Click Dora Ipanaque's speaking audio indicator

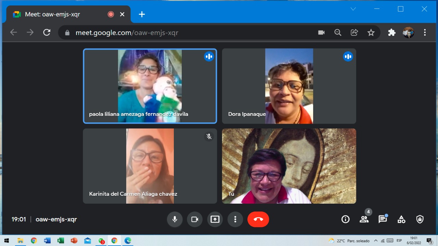coord(348,57)
